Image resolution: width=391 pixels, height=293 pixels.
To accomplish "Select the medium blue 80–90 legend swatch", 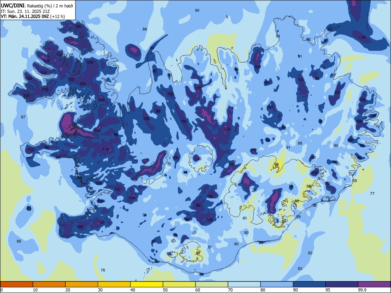I will pyautogui.click(x=276, y=284).
